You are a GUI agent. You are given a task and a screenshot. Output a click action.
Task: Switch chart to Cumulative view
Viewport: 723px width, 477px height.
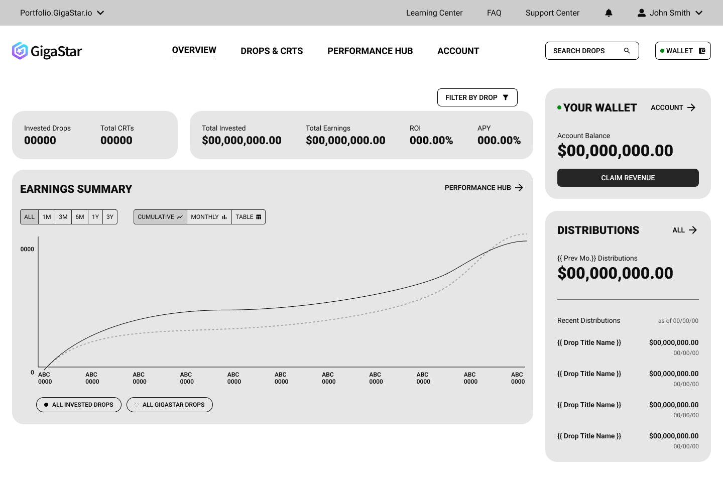click(x=160, y=217)
